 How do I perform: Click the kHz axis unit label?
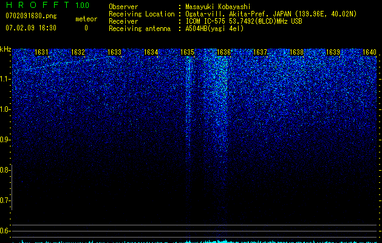pos(5,49)
